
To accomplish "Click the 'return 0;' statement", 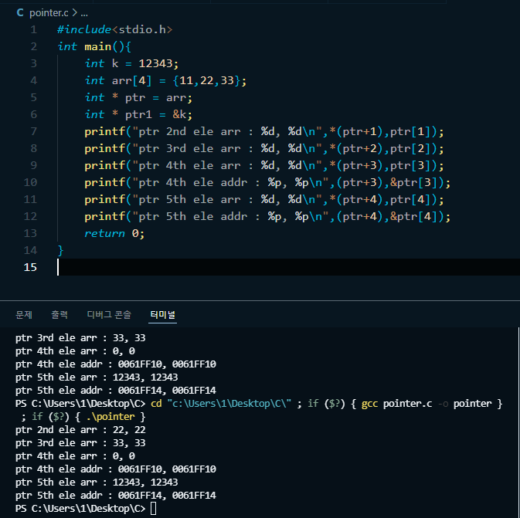I will tap(114, 233).
